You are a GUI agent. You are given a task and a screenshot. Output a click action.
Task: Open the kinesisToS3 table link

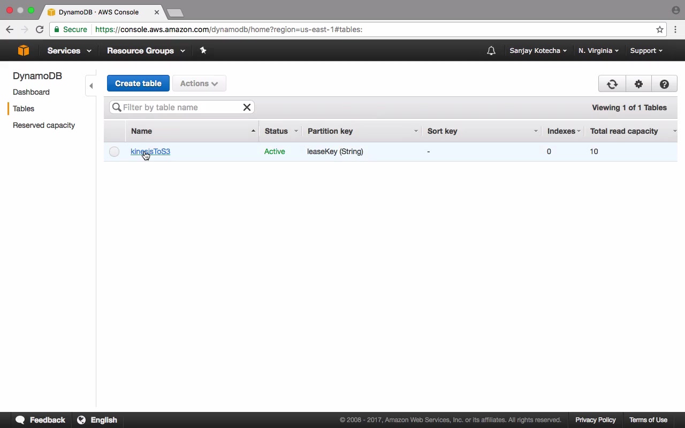tap(150, 151)
